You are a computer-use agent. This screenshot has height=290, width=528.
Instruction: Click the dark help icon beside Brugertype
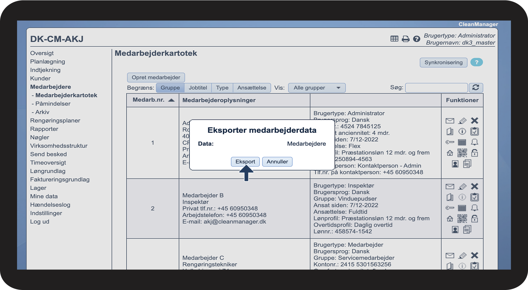coord(417,39)
